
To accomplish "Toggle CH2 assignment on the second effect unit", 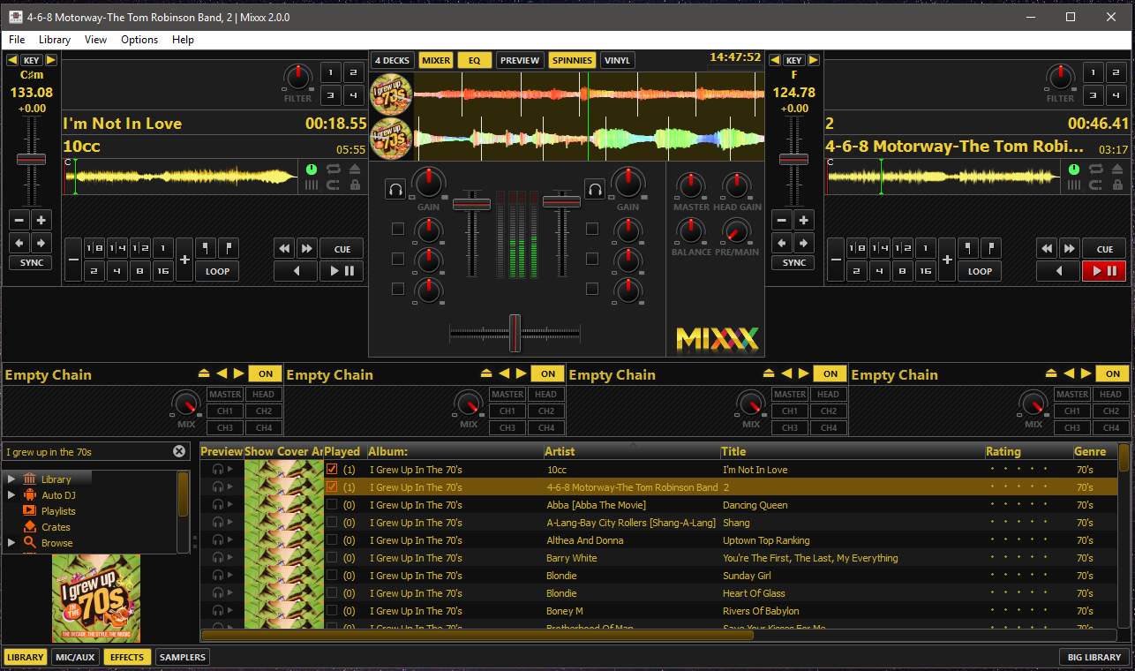I will click(546, 411).
